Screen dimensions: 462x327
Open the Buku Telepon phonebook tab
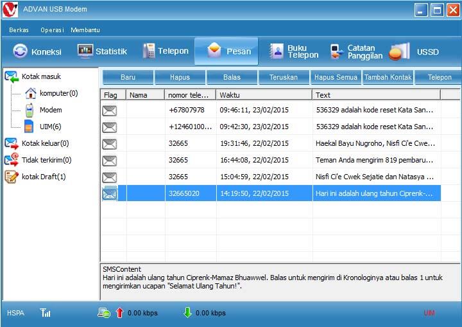[x=293, y=51]
